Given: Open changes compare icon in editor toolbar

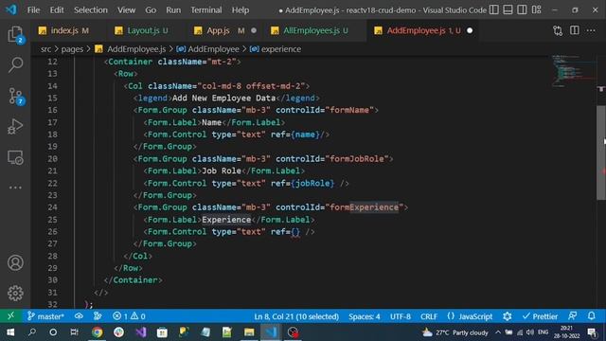Looking at the screenshot, I should pos(558,30).
